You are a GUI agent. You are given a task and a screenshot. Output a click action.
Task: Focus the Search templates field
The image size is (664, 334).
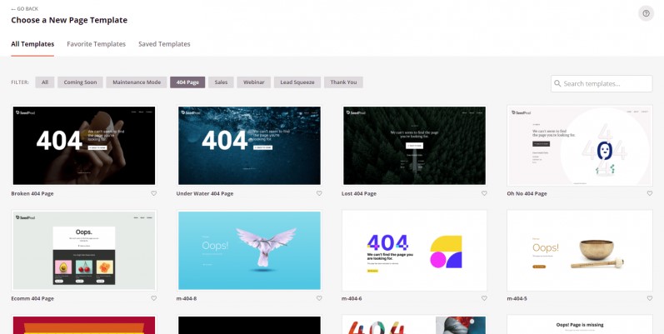tap(602, 83)
